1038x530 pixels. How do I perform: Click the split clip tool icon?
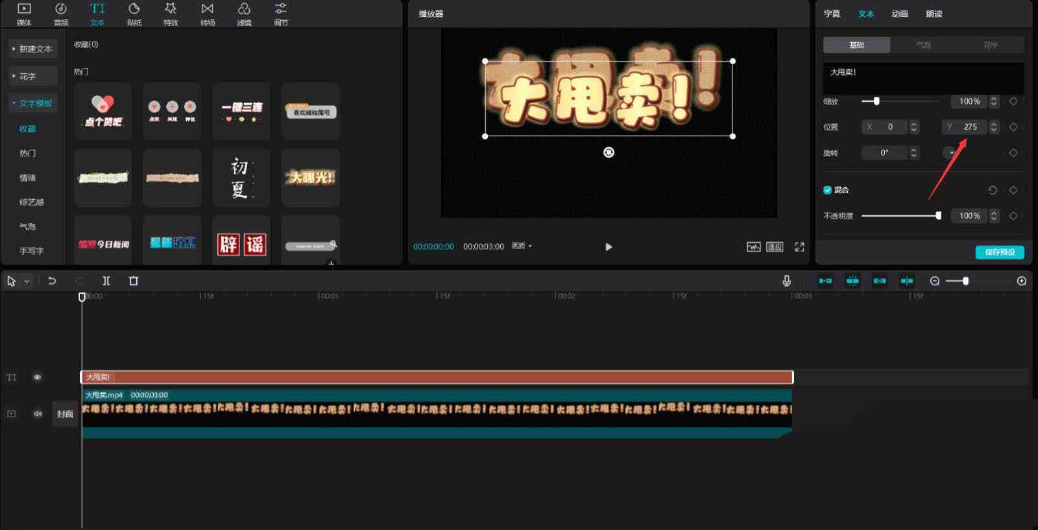click(x=106, y=281)
